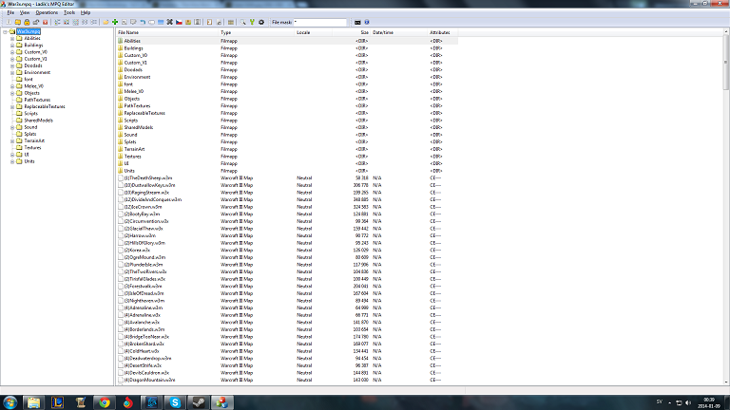730x410 pixels.
Task: Click the open padlock toolbar icon
Action: (x=36, y=22)
